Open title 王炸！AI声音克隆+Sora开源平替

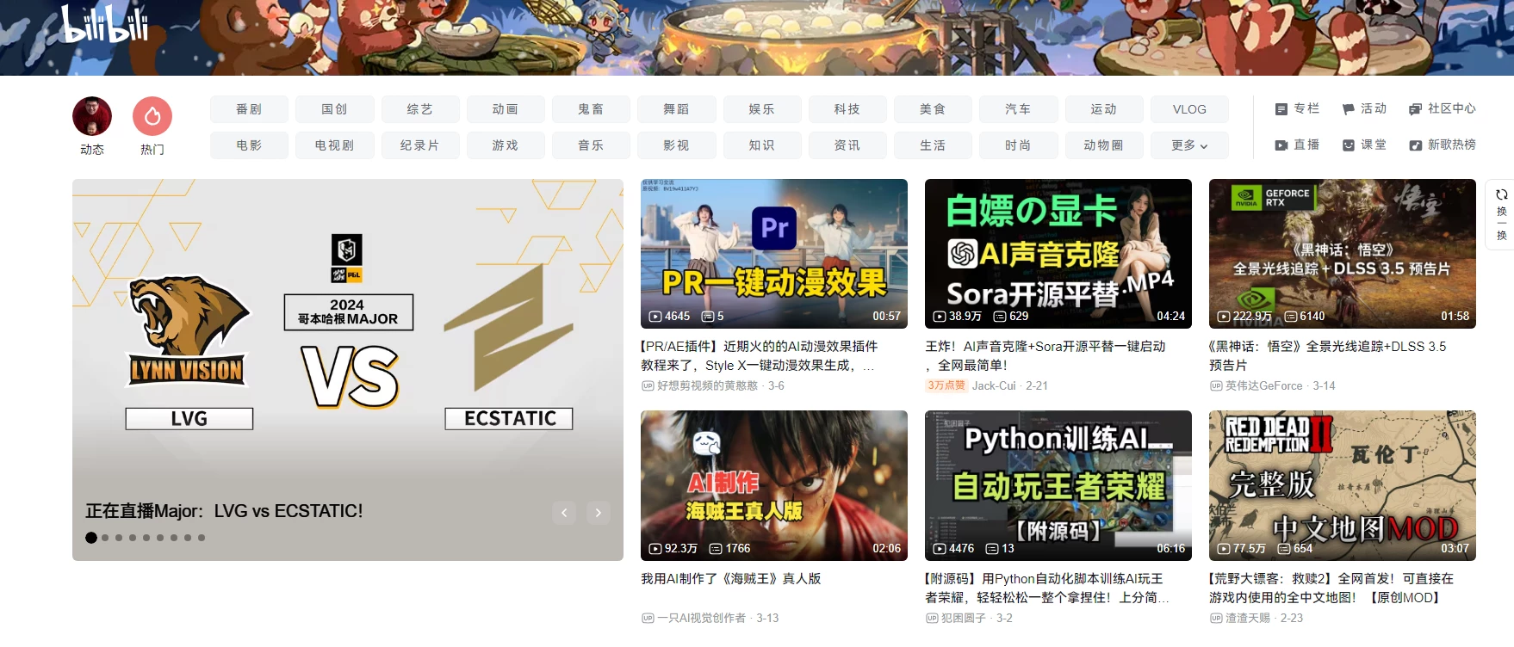pyautogui.click(x=1046, y=355)
